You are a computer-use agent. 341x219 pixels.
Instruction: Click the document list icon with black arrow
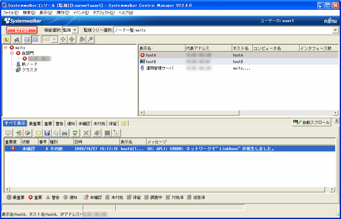(116, 133)
